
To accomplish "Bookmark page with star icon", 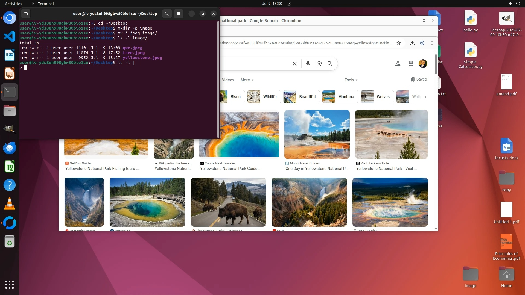I will [x=399, y=43].
